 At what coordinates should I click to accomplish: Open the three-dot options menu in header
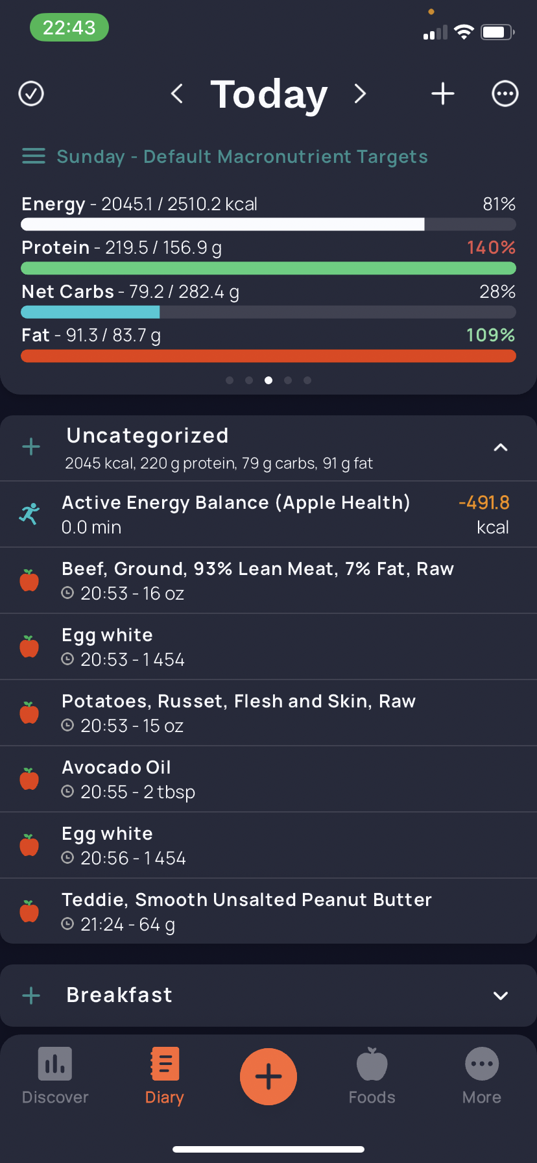pos(505,93)
